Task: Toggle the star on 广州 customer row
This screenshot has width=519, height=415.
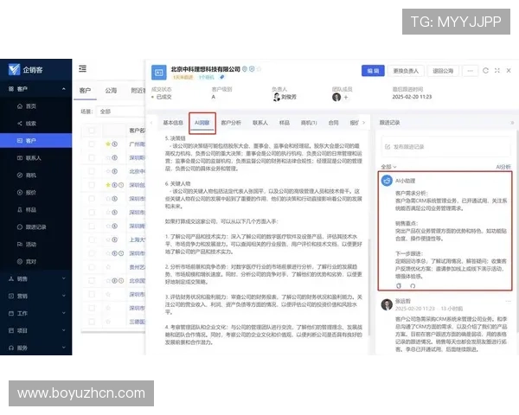Action: pyautogui.click(x=108, y=144)
